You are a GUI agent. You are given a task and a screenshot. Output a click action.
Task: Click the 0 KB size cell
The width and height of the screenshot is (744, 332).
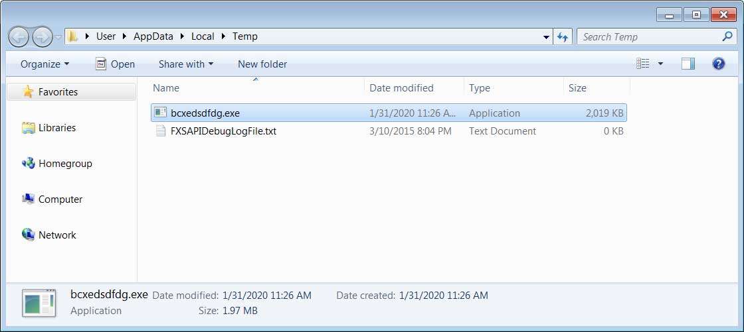(x=613, y=131)
